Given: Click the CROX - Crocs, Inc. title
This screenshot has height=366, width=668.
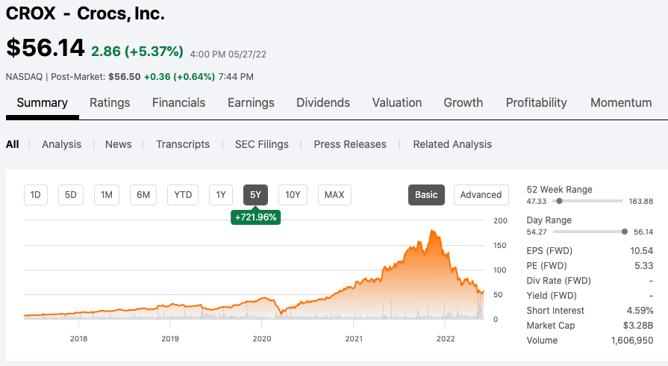Looking at the screenshot, I should (x=85, y=13).
